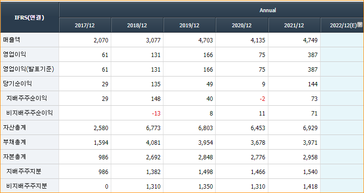Click 매출액 value 4,135 for 2020/12
The image size is (364, 193).
258,40
